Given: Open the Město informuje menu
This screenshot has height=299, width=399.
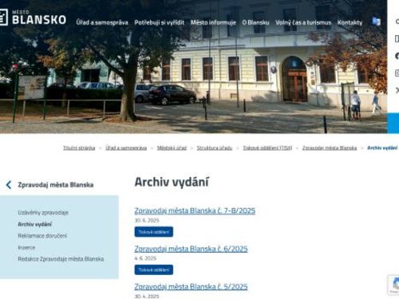Looking at the screenshot, I should tap(213, 22).
